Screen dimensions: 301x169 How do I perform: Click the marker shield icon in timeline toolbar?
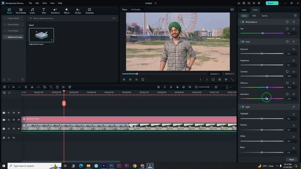(165, 87)
